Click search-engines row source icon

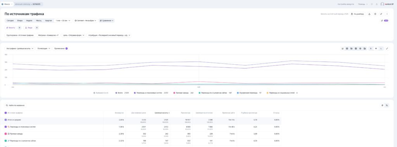point(9,127)
